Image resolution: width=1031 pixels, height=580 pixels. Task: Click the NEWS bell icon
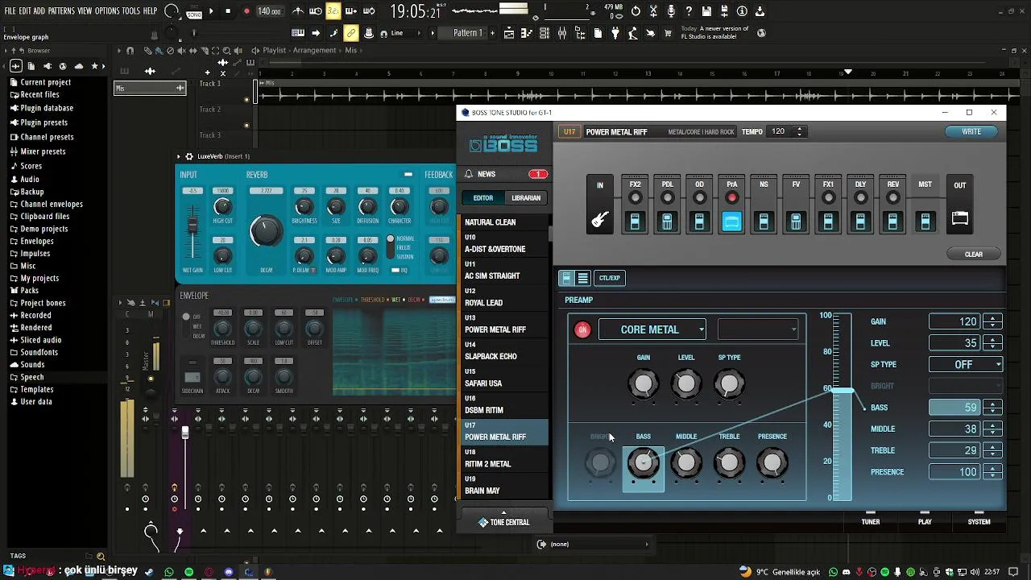click(469, 174)
